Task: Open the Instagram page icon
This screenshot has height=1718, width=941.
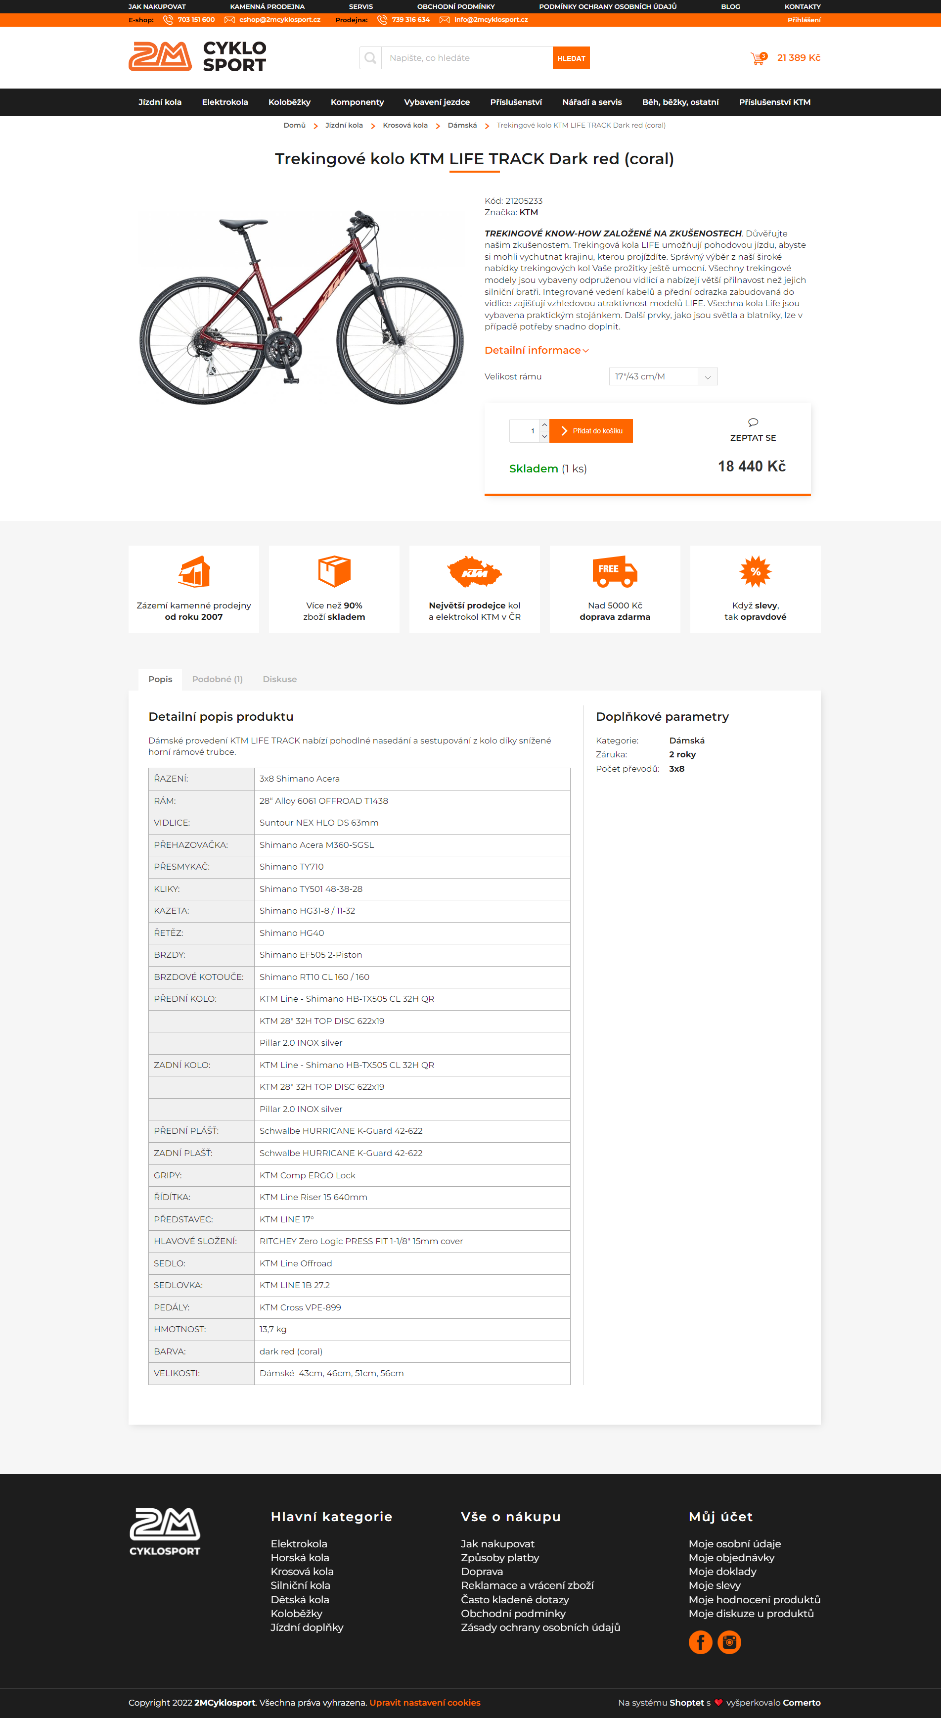Action: click(729, 1642)
